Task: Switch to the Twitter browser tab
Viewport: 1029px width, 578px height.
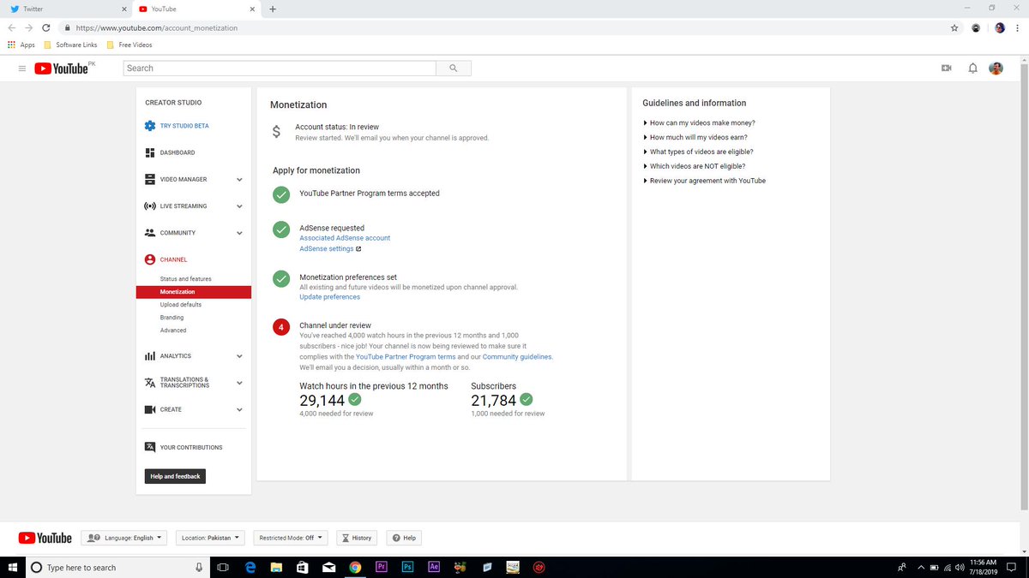Action: point(67,9)
